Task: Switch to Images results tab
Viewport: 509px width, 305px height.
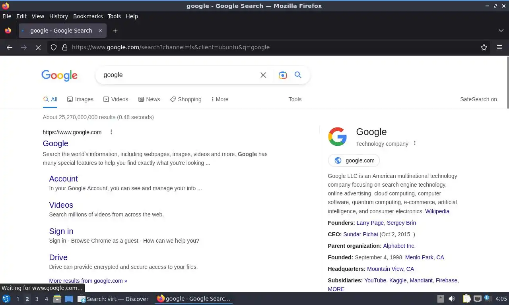Action: tap(80, 99)
